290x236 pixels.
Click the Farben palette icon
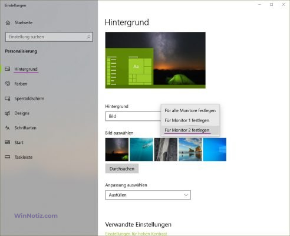(x=8, y=84)
